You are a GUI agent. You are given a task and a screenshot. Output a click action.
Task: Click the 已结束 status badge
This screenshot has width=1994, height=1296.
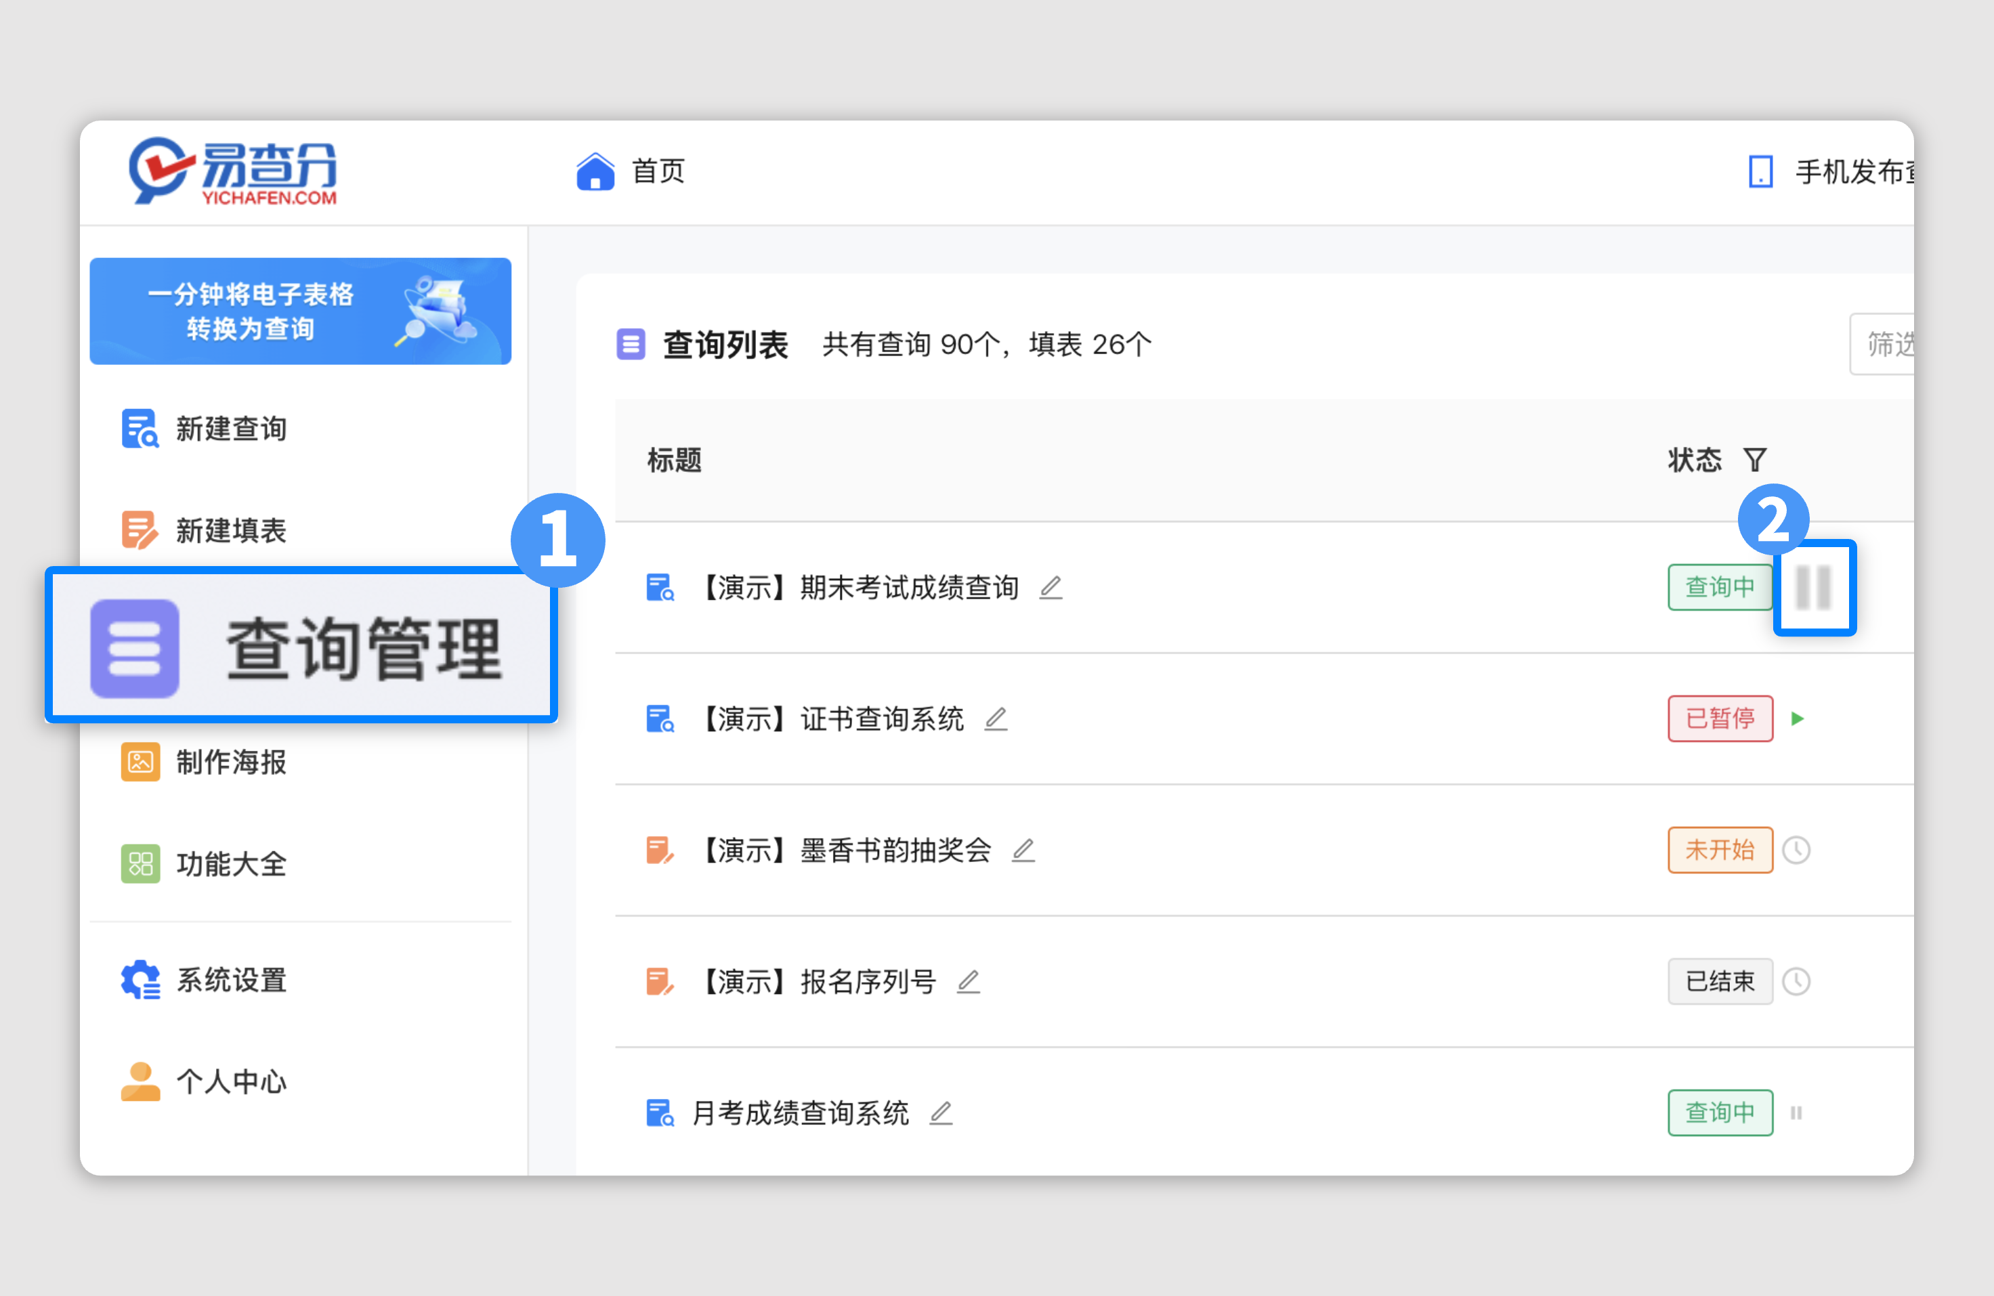[1719, 981]
